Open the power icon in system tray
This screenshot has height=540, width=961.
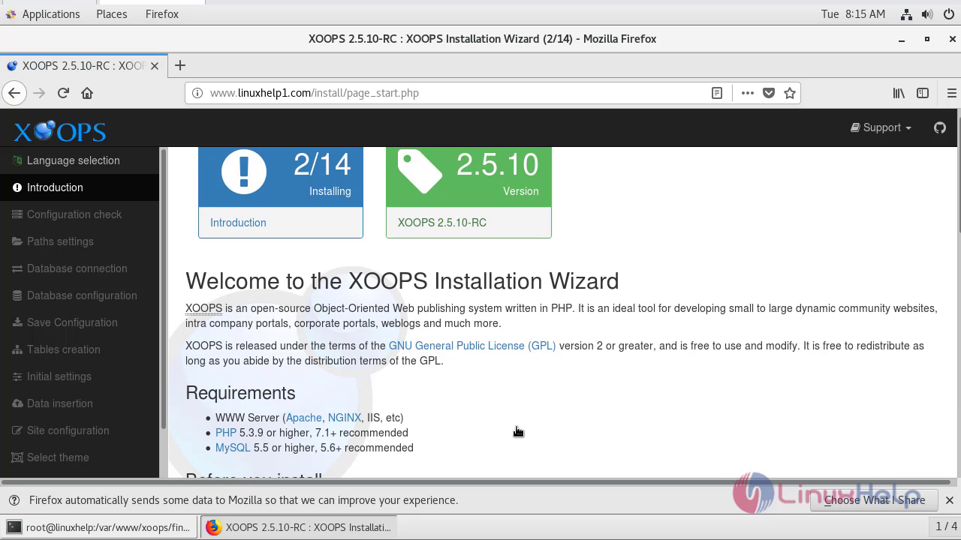tap(949, 14)
